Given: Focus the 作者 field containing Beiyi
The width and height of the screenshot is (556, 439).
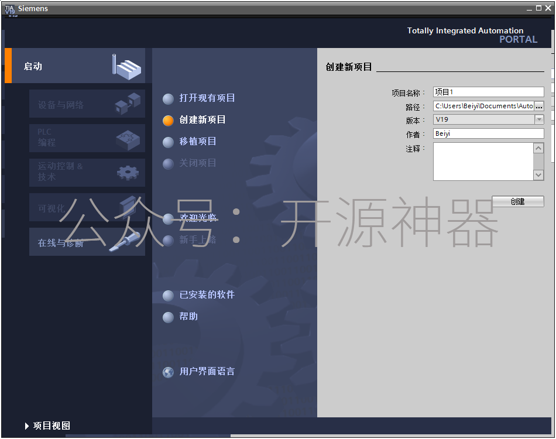Looking at the screenshot, I should (488, 133).
